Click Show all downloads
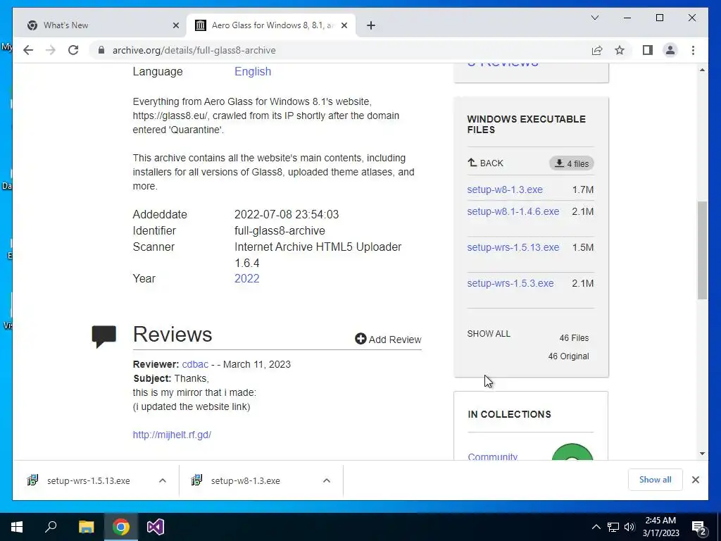721x541 pixels. tap(656, 480)
